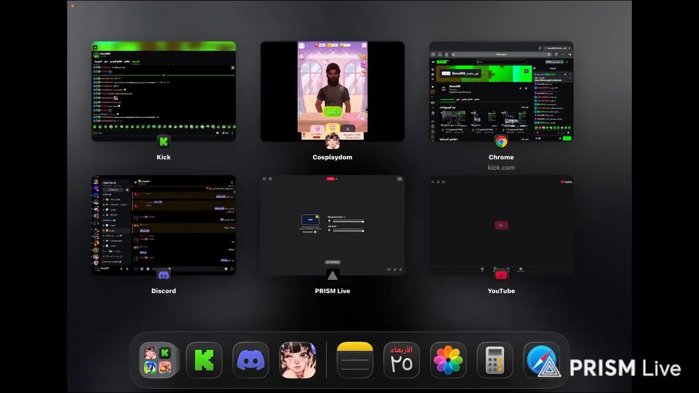Launch Kick from the dock
Screen dimensions: 699x393
pyautogui.click(x=204, y=360)
